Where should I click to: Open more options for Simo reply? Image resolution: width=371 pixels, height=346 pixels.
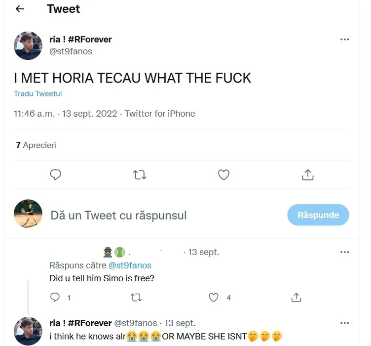point(345,252)
